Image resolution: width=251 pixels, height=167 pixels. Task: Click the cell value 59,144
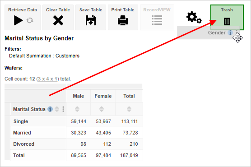point(79,121)
